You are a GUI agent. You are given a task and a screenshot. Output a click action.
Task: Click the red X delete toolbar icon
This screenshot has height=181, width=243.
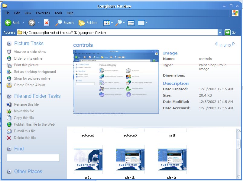(47, 23)
